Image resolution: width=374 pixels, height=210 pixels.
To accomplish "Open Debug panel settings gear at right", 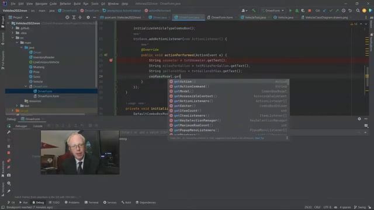I will pyautogui.click(x=359, y=119).
